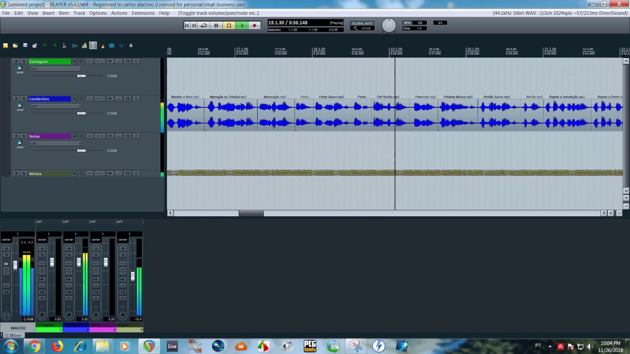630x354 pixels.
Task: Click Notas track name field
Action: 50,136
